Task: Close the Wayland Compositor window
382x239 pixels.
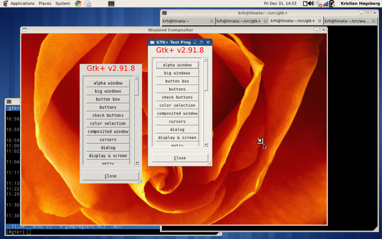Action: [323, 30]
